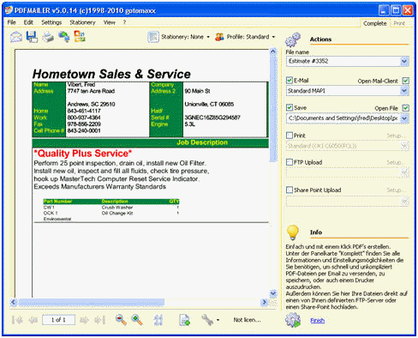Go to the first page arrow icon
Viewport: 418px width, 338px height.
click(18, 320)
